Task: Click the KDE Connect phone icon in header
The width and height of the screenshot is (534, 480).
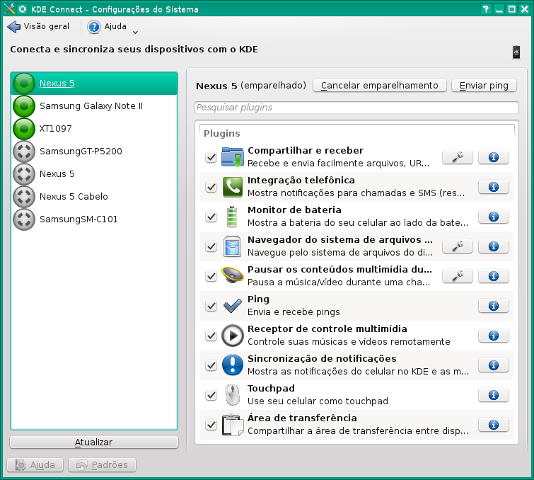Action: click(516, 52)
